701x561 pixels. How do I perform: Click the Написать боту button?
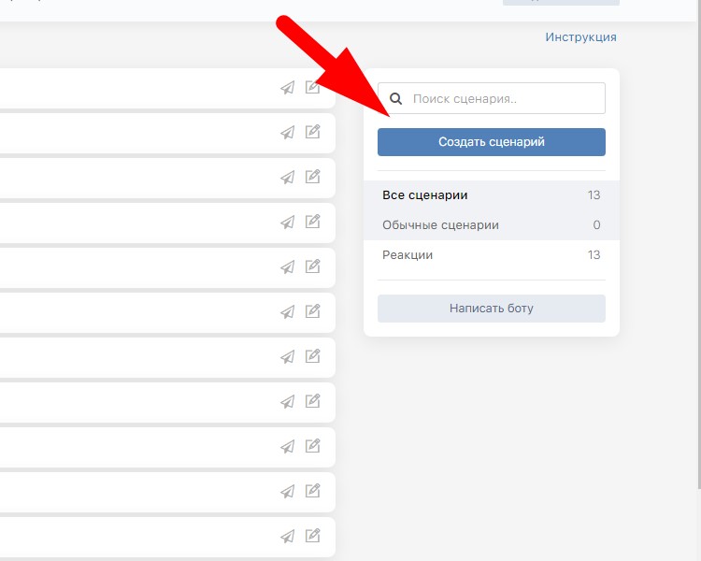tap(491, 308)
